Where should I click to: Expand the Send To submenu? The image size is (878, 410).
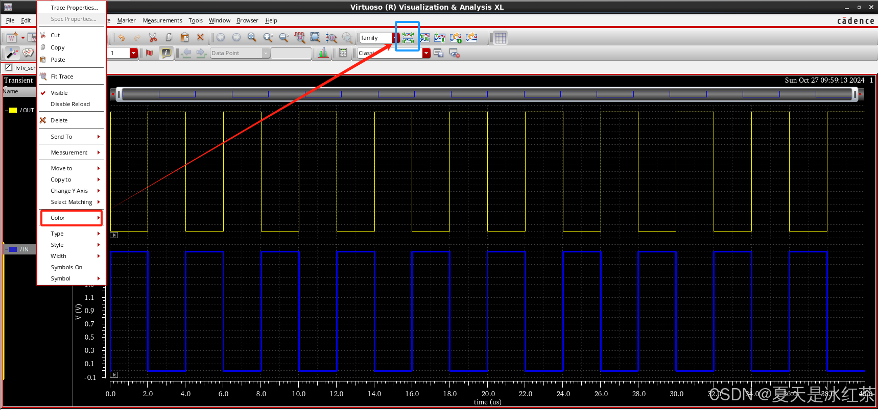71,137
